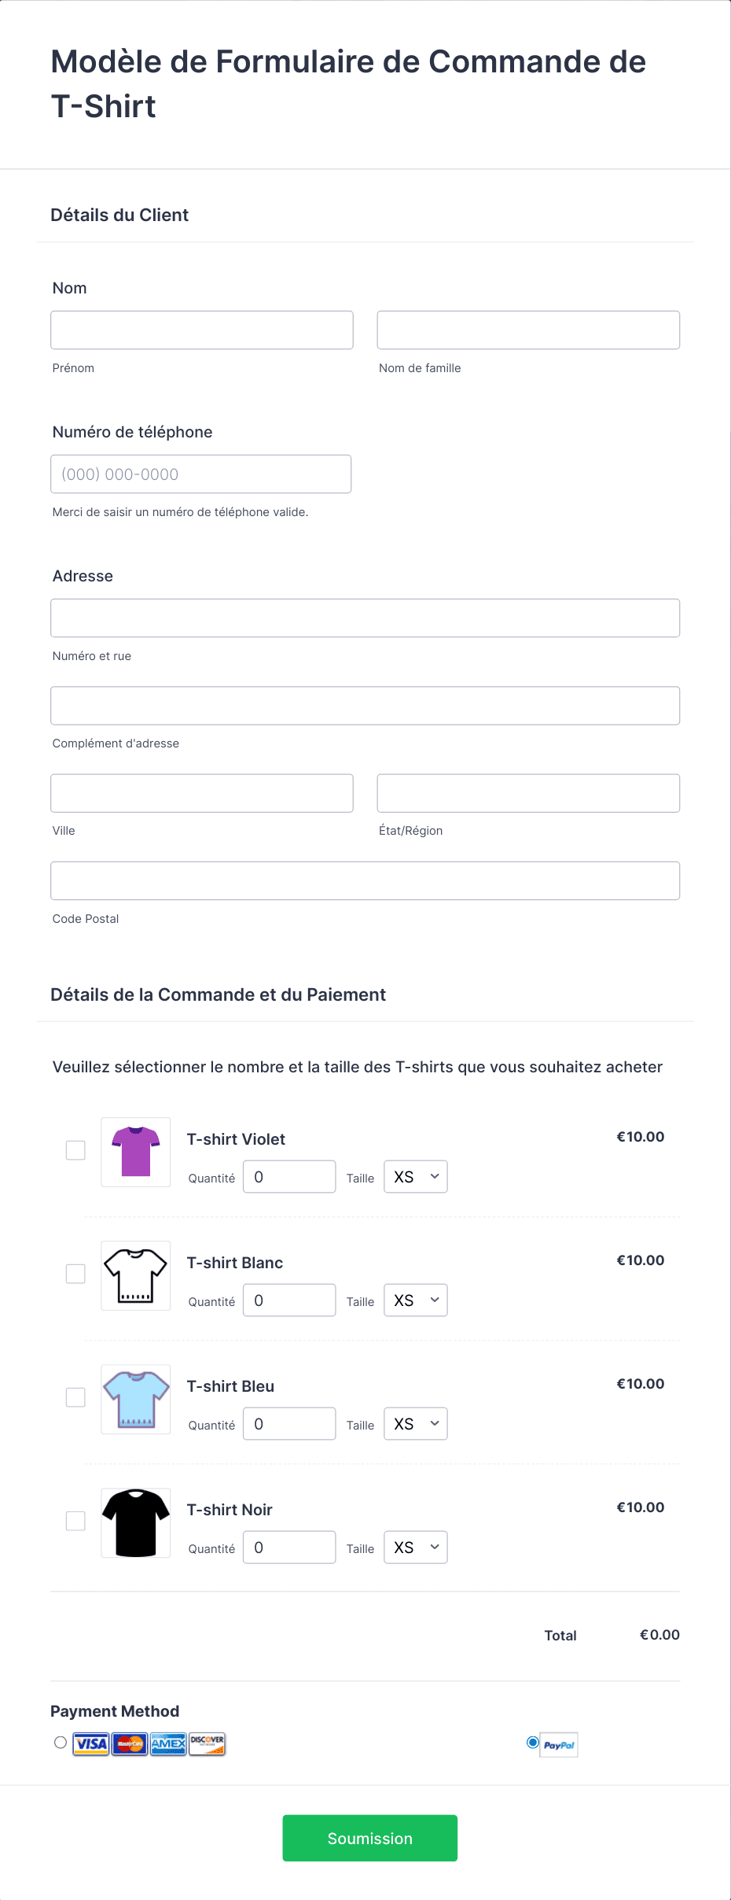
Task: Focus the Prénom text field
Action: click(x=202, y=330)
